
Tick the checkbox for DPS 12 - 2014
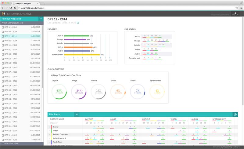[3, 27]
